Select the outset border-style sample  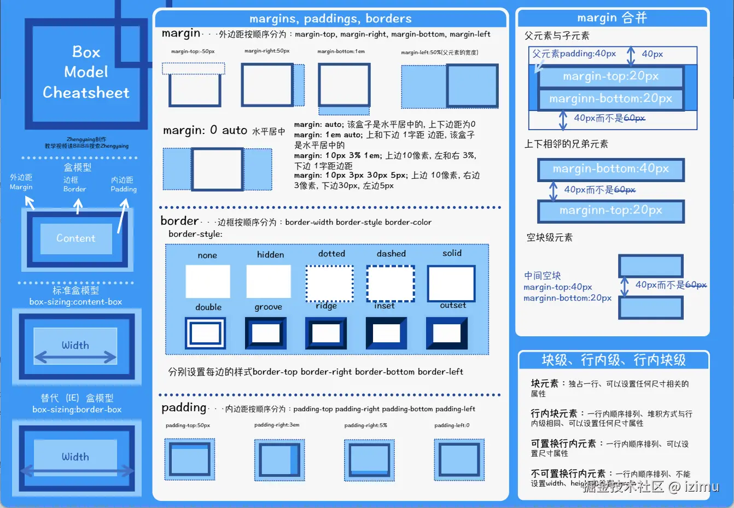tap(447, 332)
